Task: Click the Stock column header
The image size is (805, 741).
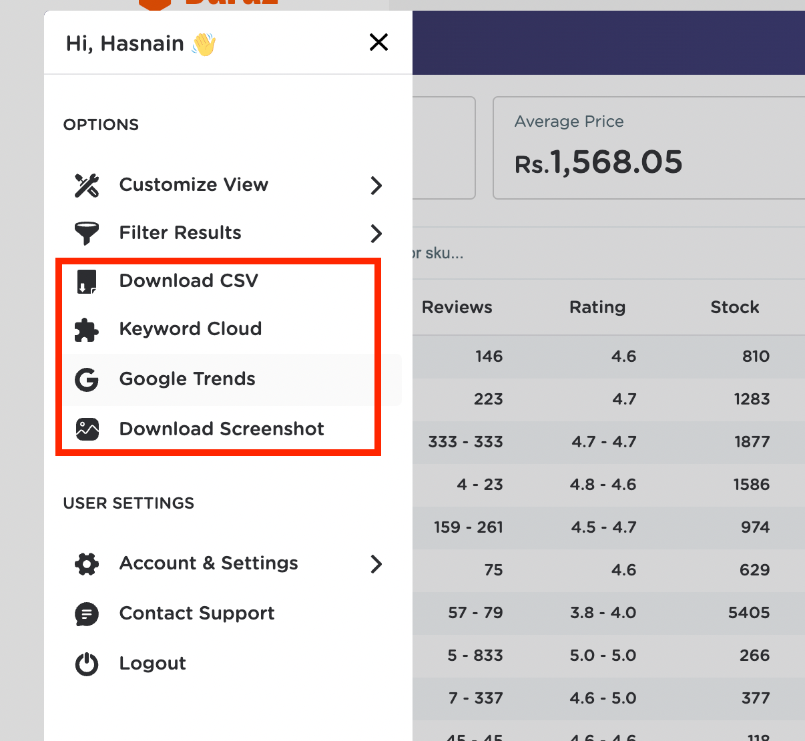Action: pyautogui.click(x=735, y=307)
